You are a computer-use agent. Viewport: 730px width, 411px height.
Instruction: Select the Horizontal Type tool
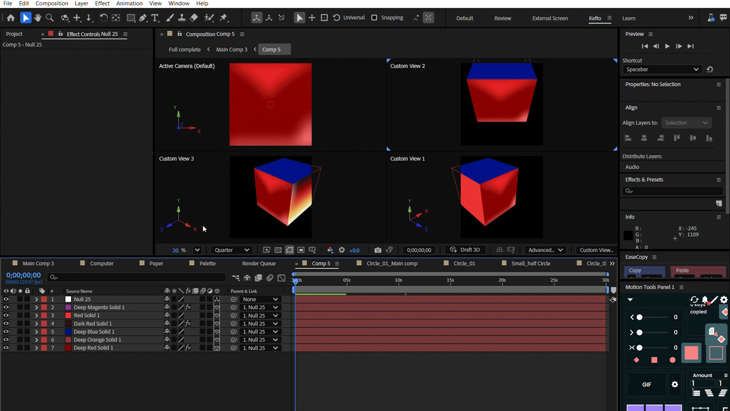point(155,18)
